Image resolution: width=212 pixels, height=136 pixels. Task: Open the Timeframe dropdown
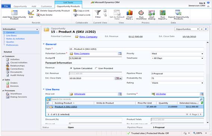point(202,58)
